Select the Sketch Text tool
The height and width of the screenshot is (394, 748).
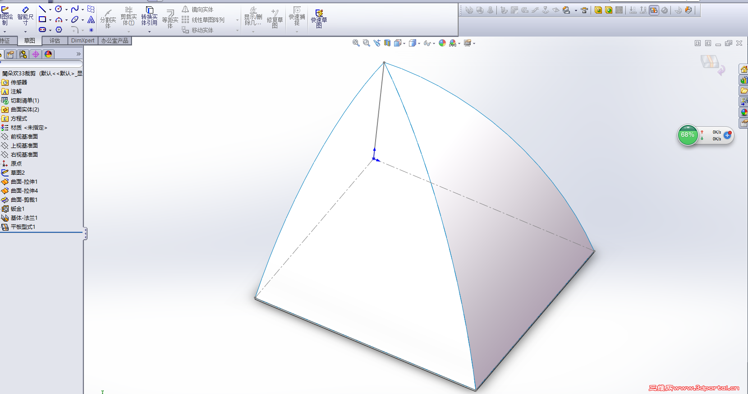tap(91, 19)
